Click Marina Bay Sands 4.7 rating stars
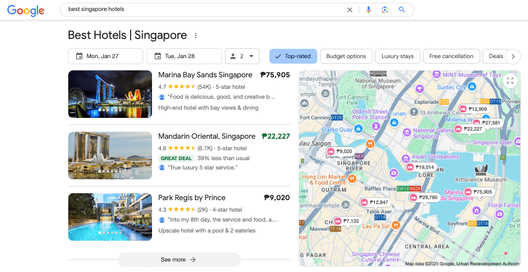The width and height of the screenshot is (528, 272). (x=182, y=87)
